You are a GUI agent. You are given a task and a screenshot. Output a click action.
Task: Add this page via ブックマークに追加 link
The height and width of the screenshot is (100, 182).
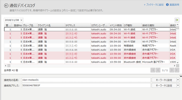tap(154, 5)
